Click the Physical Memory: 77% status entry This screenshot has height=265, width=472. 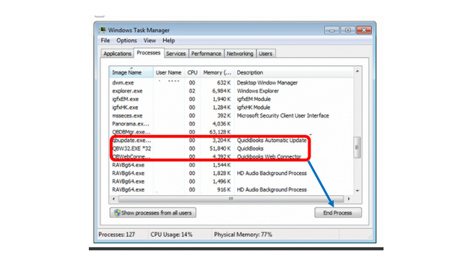click(x=243, y=235)
